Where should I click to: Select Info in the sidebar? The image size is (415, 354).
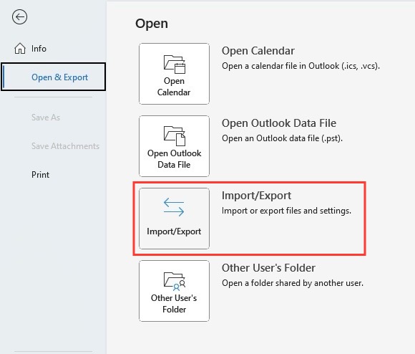click(39, 49)
